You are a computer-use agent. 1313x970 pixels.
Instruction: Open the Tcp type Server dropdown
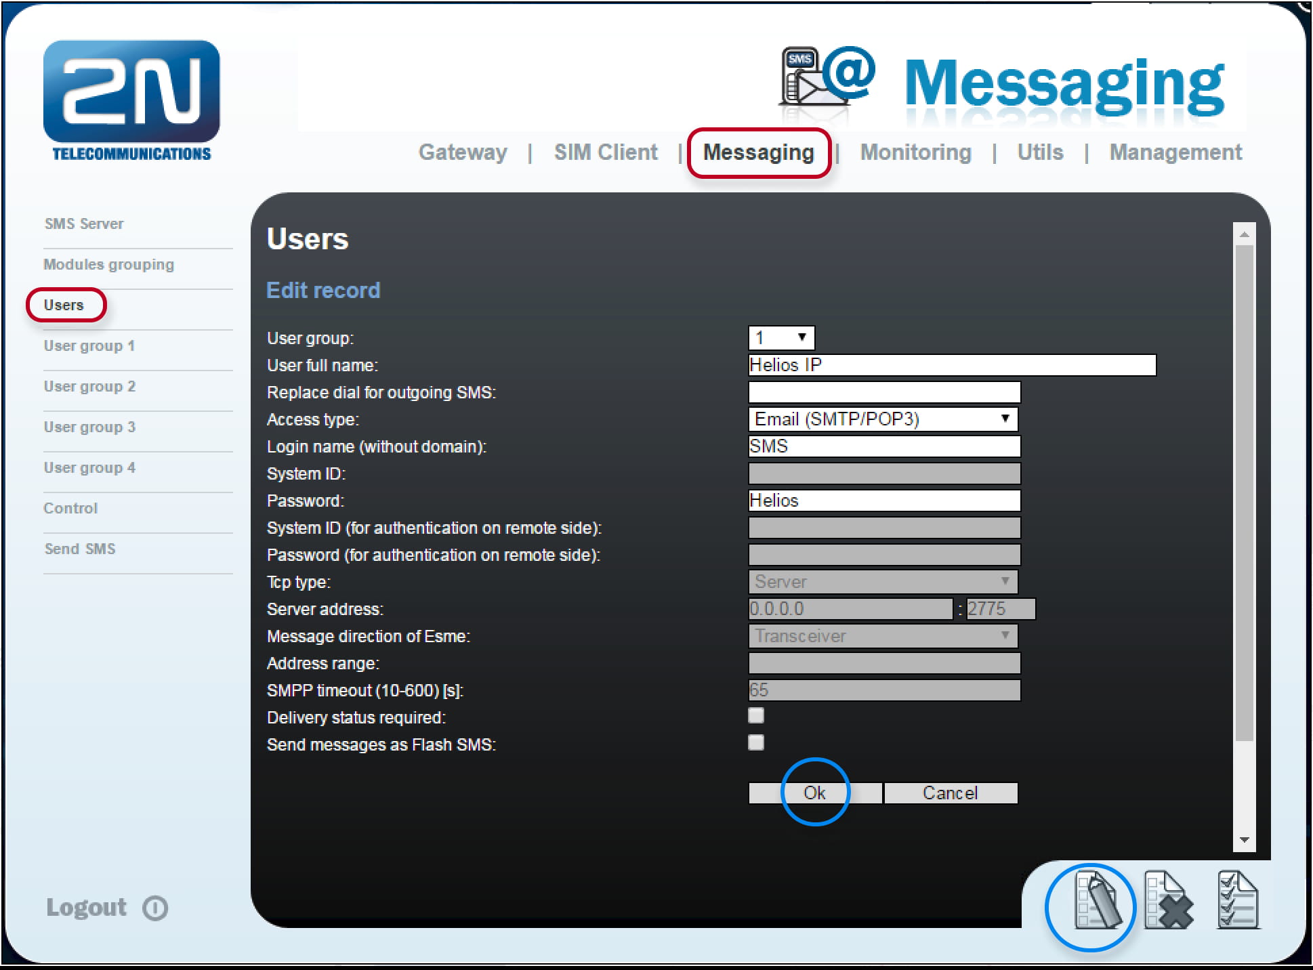pyautogui.click(x=883, y=582)
